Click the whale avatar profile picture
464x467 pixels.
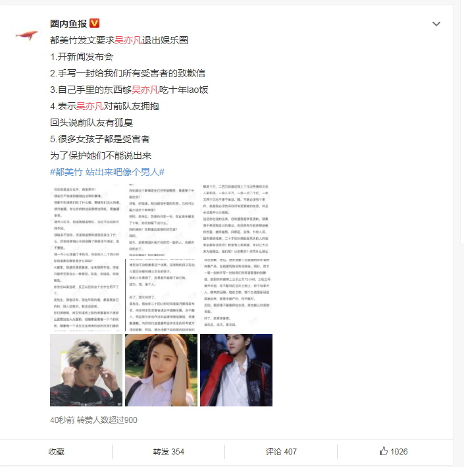click(26, 36)
